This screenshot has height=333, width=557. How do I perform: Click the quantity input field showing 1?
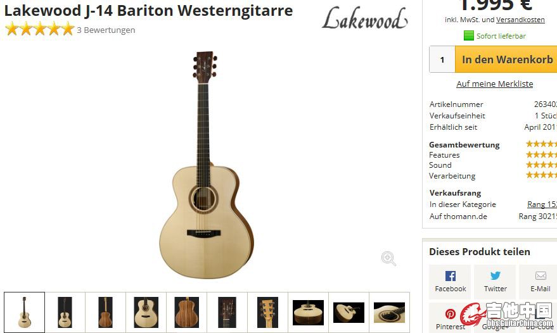click(x=442, y=60)
